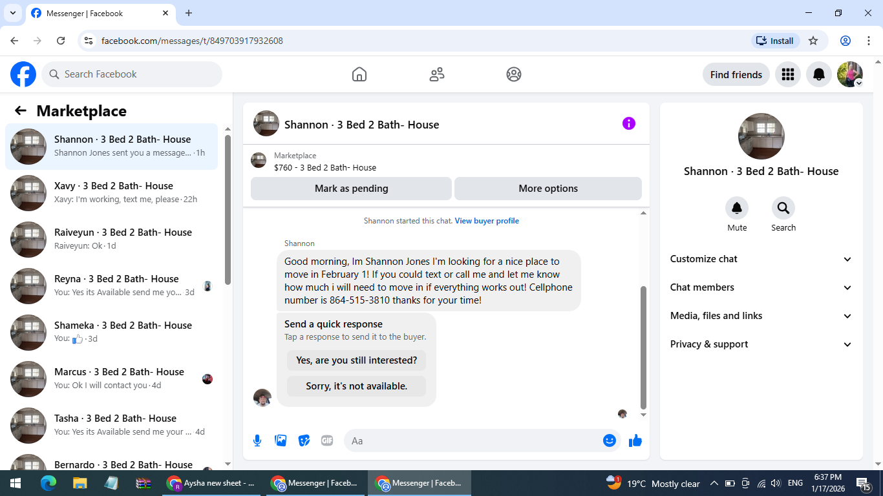Image resolution: width=883 pixels, height=496 pixels.
Task: Open the WinRAR taskbar icon
Action: point(143,483)
